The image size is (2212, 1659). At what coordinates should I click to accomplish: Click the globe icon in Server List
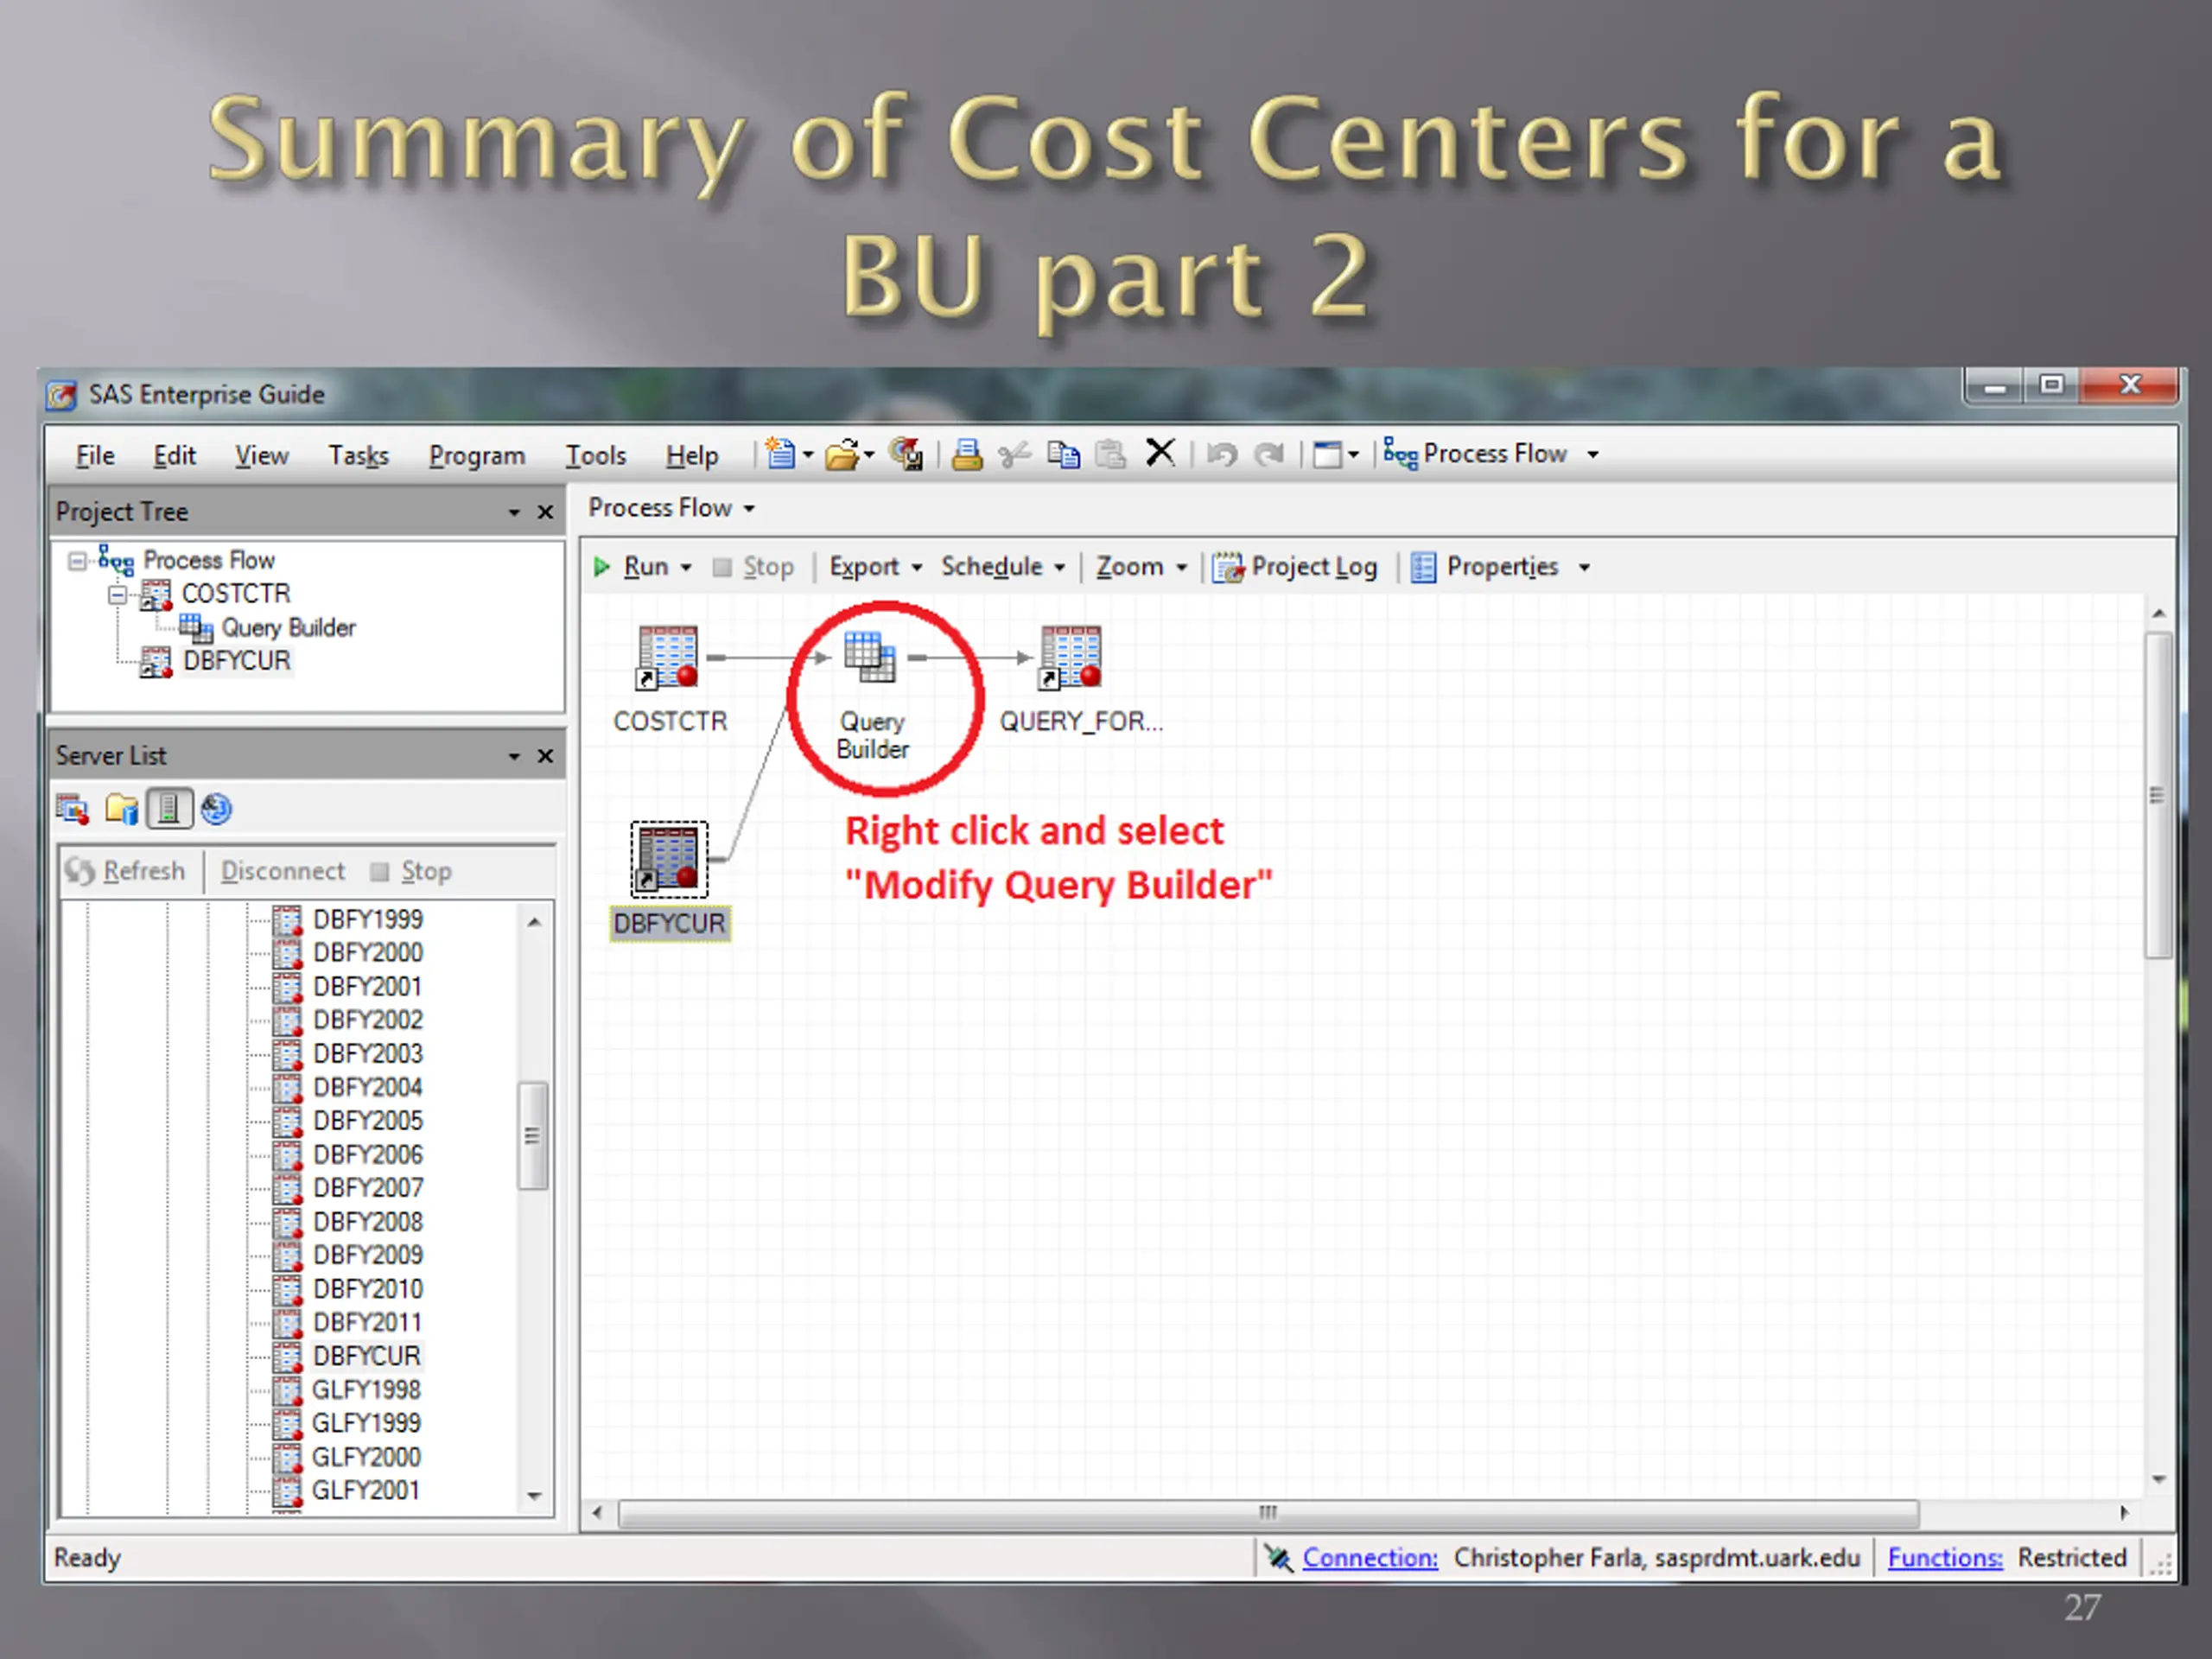216,809
